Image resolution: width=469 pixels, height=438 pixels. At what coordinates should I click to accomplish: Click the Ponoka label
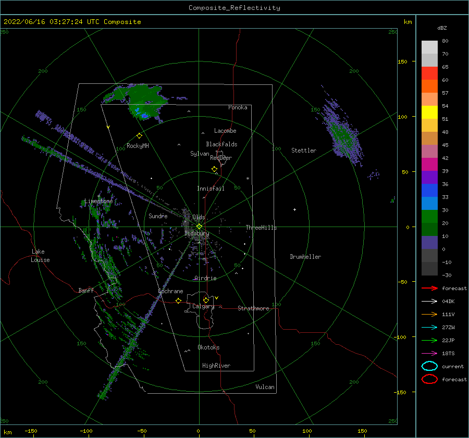pyautogui.click(x=238, y=107)
